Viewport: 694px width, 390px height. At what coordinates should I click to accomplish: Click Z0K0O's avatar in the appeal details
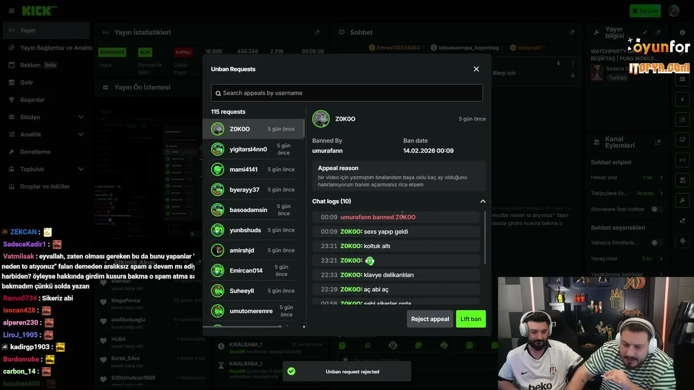(321, 119)
